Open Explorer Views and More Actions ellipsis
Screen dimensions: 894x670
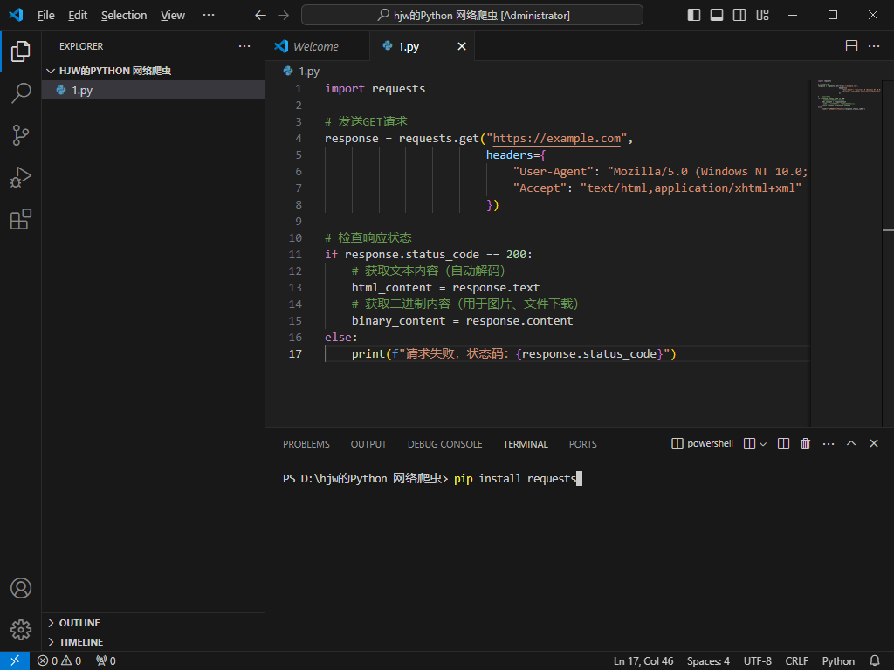coord(244,46)
